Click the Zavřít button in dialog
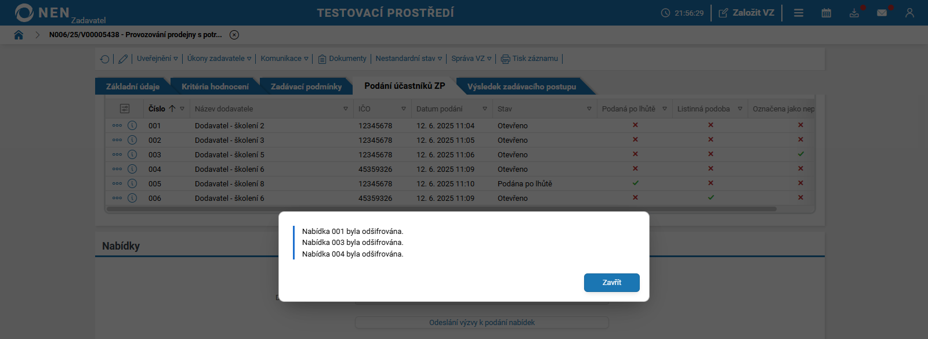 (612, 283)
